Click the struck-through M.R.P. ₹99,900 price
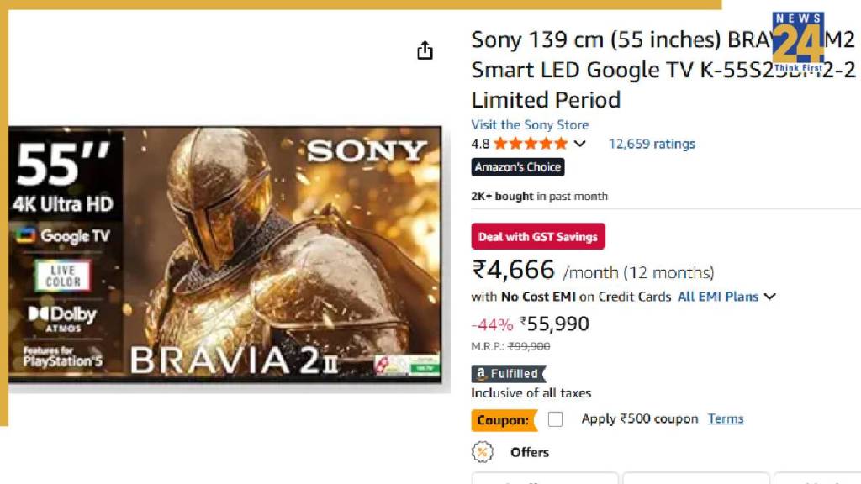 (529, 346)
